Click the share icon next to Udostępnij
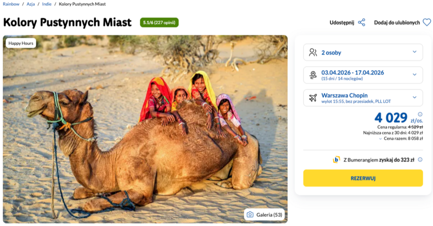The height and width of the screenshot is (226, 433). pos(362,23)
